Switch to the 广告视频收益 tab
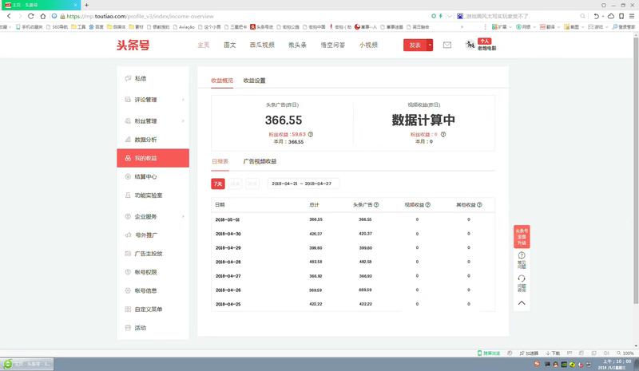This screenshot has width=639, height=371. coord(260,161)
